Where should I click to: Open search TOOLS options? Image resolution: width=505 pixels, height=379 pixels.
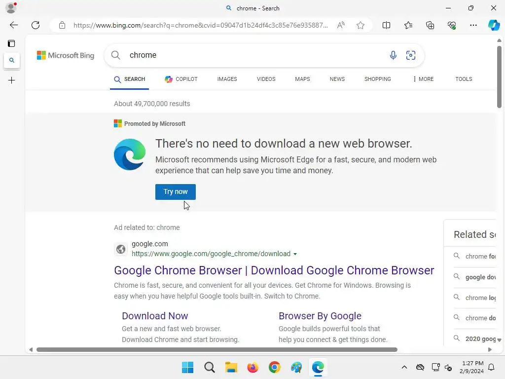[x=464, y=79]
